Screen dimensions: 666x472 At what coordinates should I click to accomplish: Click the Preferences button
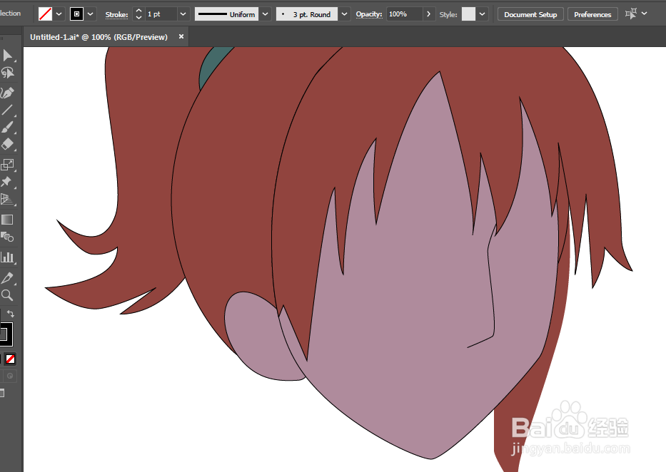pos(592,14)
